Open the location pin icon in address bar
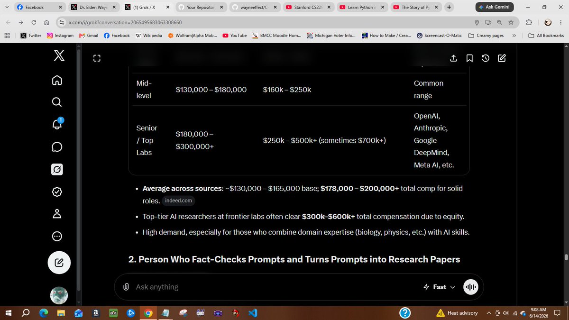 coord(477,22)
